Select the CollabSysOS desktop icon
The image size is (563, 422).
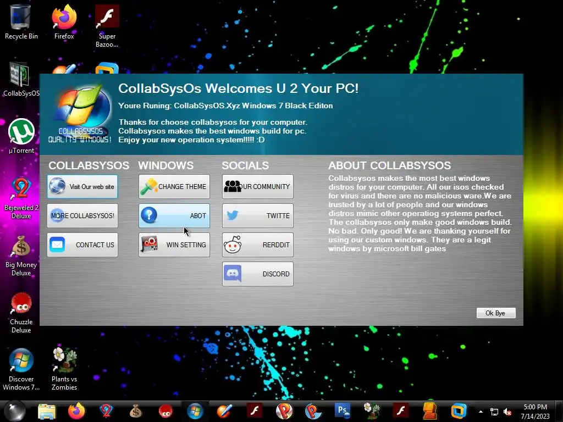coord(21,80)
